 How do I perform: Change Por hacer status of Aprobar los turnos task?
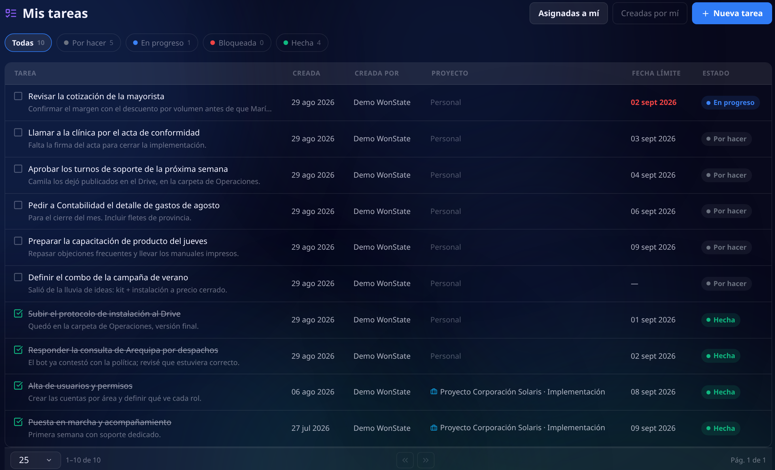(726, 175)
